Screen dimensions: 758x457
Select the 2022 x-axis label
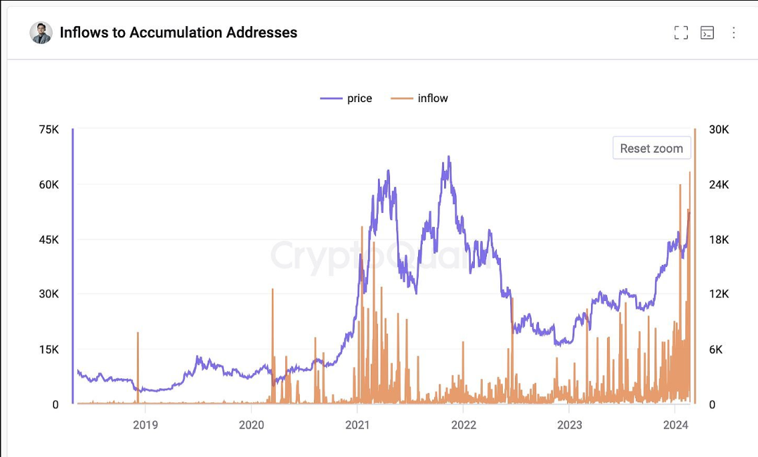[463, 424]
